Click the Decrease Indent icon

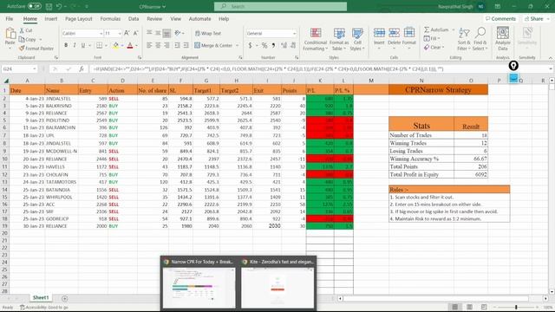pos(177,45)
